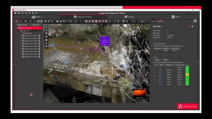Activate the highlighted pan/orbit view tool

[x=46, y=33]
